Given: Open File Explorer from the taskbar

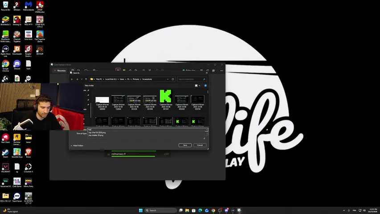Looking at the screenshot, I should click(x=187, y=210).
